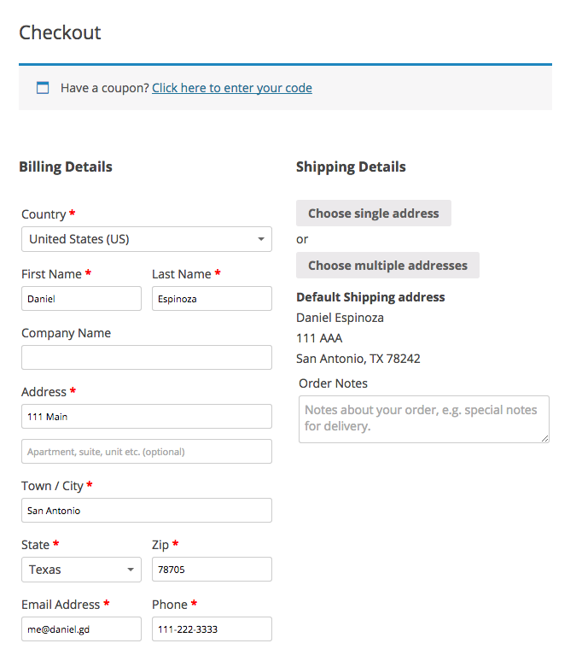
Task: Click the Zip code field
Action: point(212,570)
